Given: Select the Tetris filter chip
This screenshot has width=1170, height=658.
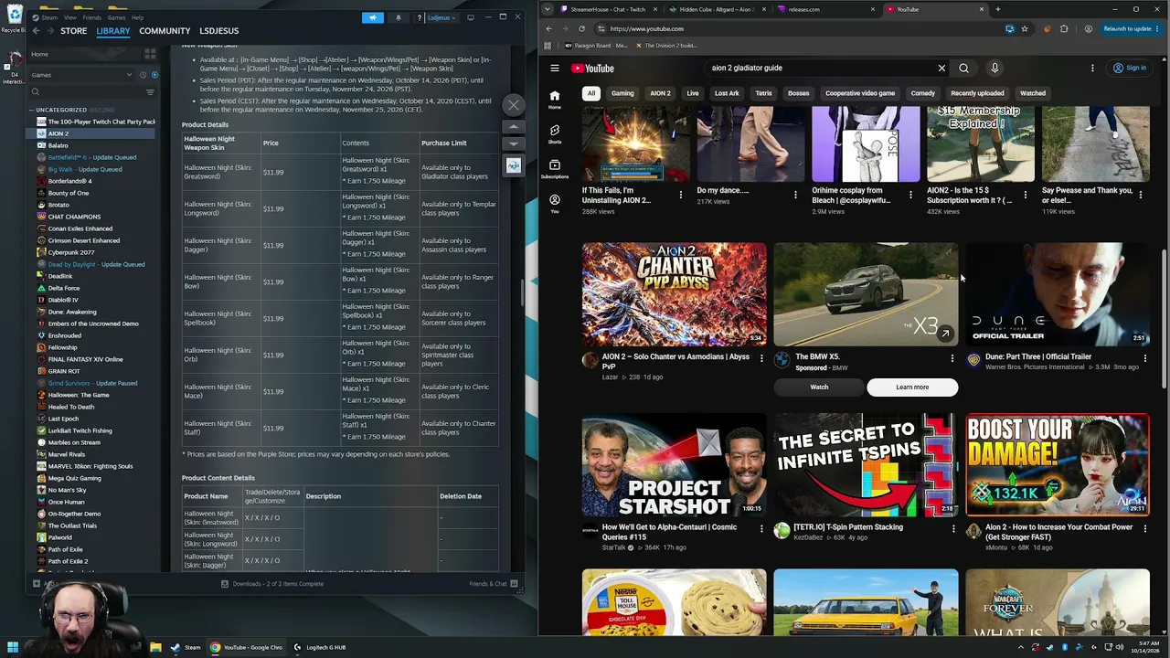Looking at the screenshot, I should (x=763, y=93).
